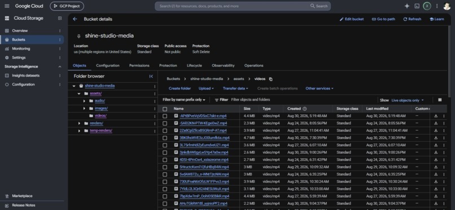Download the 4.7 MB mp4 file
455x210 pixels.
point(436,138)
